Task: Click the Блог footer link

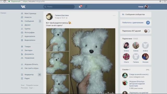Action: pyautogui.click(x=23, y=85)
